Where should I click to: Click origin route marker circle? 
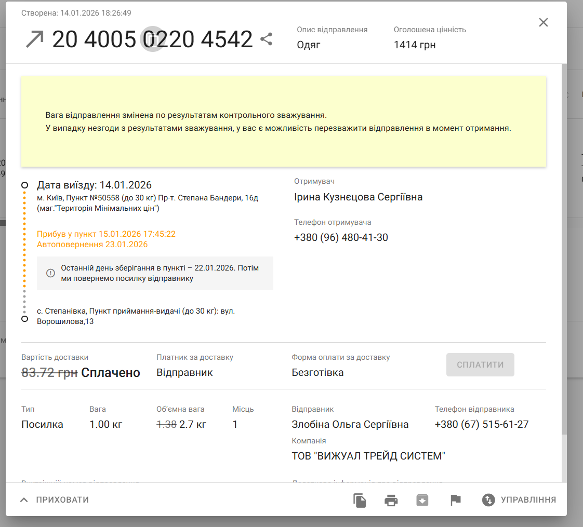click(x=24, y=185)
